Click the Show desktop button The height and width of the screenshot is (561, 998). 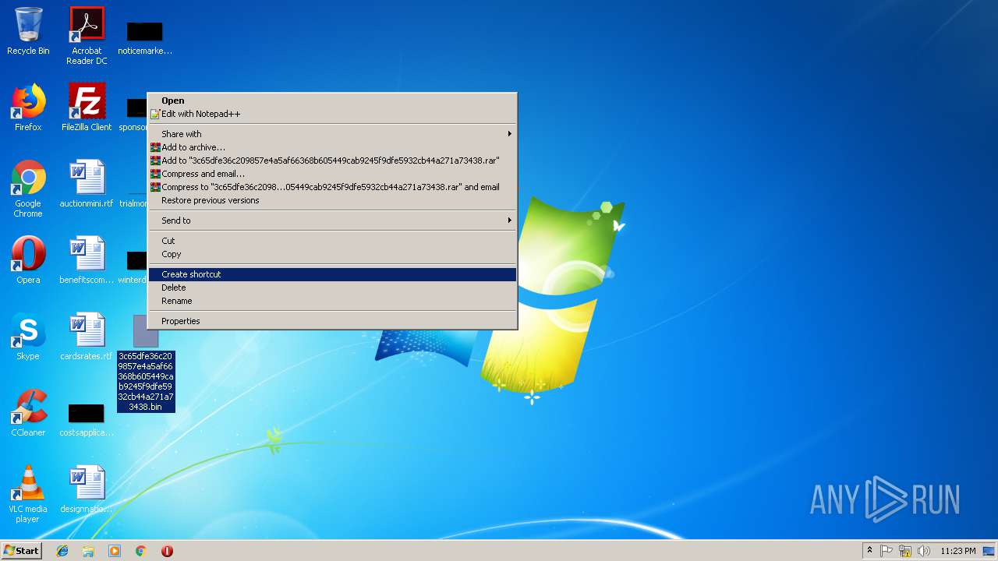click(989, 551)
